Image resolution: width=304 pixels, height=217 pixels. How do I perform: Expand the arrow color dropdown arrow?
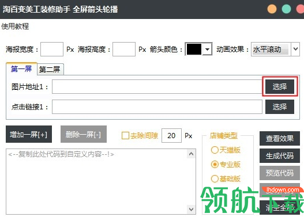[207, 49]
